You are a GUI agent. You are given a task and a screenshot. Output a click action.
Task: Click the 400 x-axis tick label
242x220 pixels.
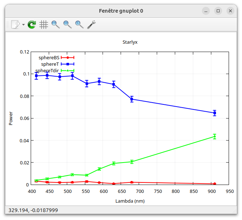[32, 191]
